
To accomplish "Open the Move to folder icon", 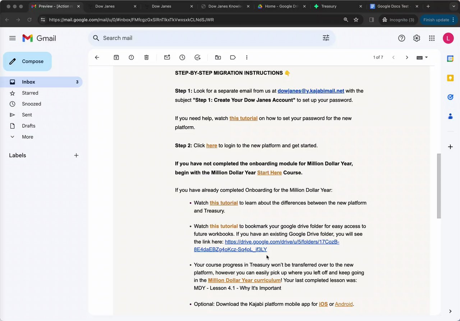I will click(218, 57).
